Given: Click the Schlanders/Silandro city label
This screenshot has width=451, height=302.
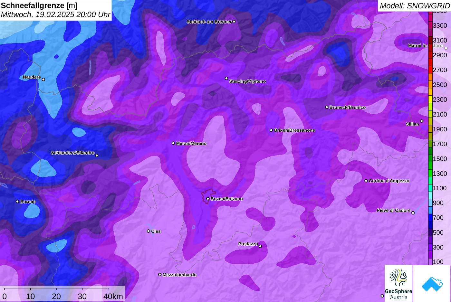Looking at the screenshot, I should coord(72,153).
